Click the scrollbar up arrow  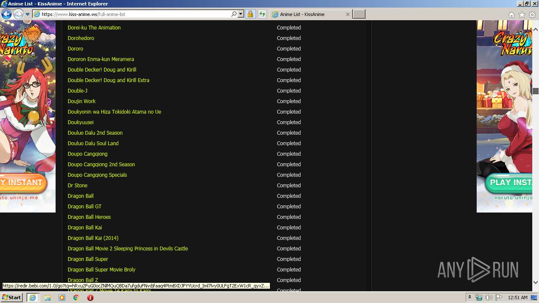pyautogui.click(x=536, y=30)
